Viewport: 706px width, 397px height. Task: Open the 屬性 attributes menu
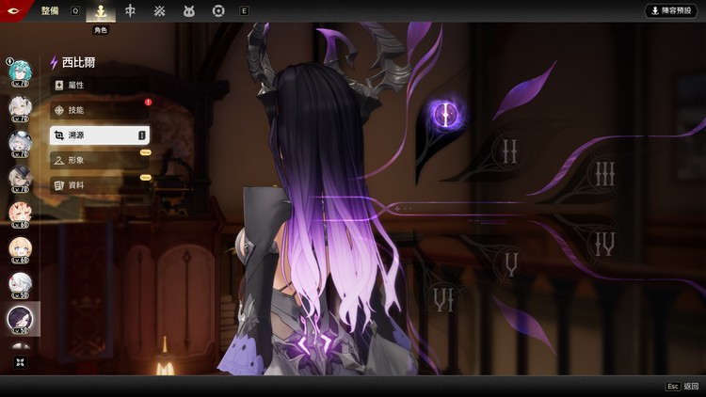pos(99,85)
